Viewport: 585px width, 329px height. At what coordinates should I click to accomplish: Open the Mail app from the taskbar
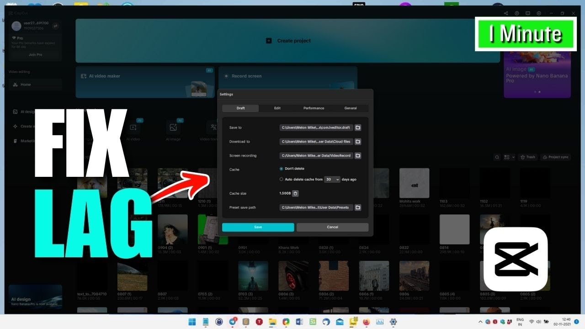point(340,322)
